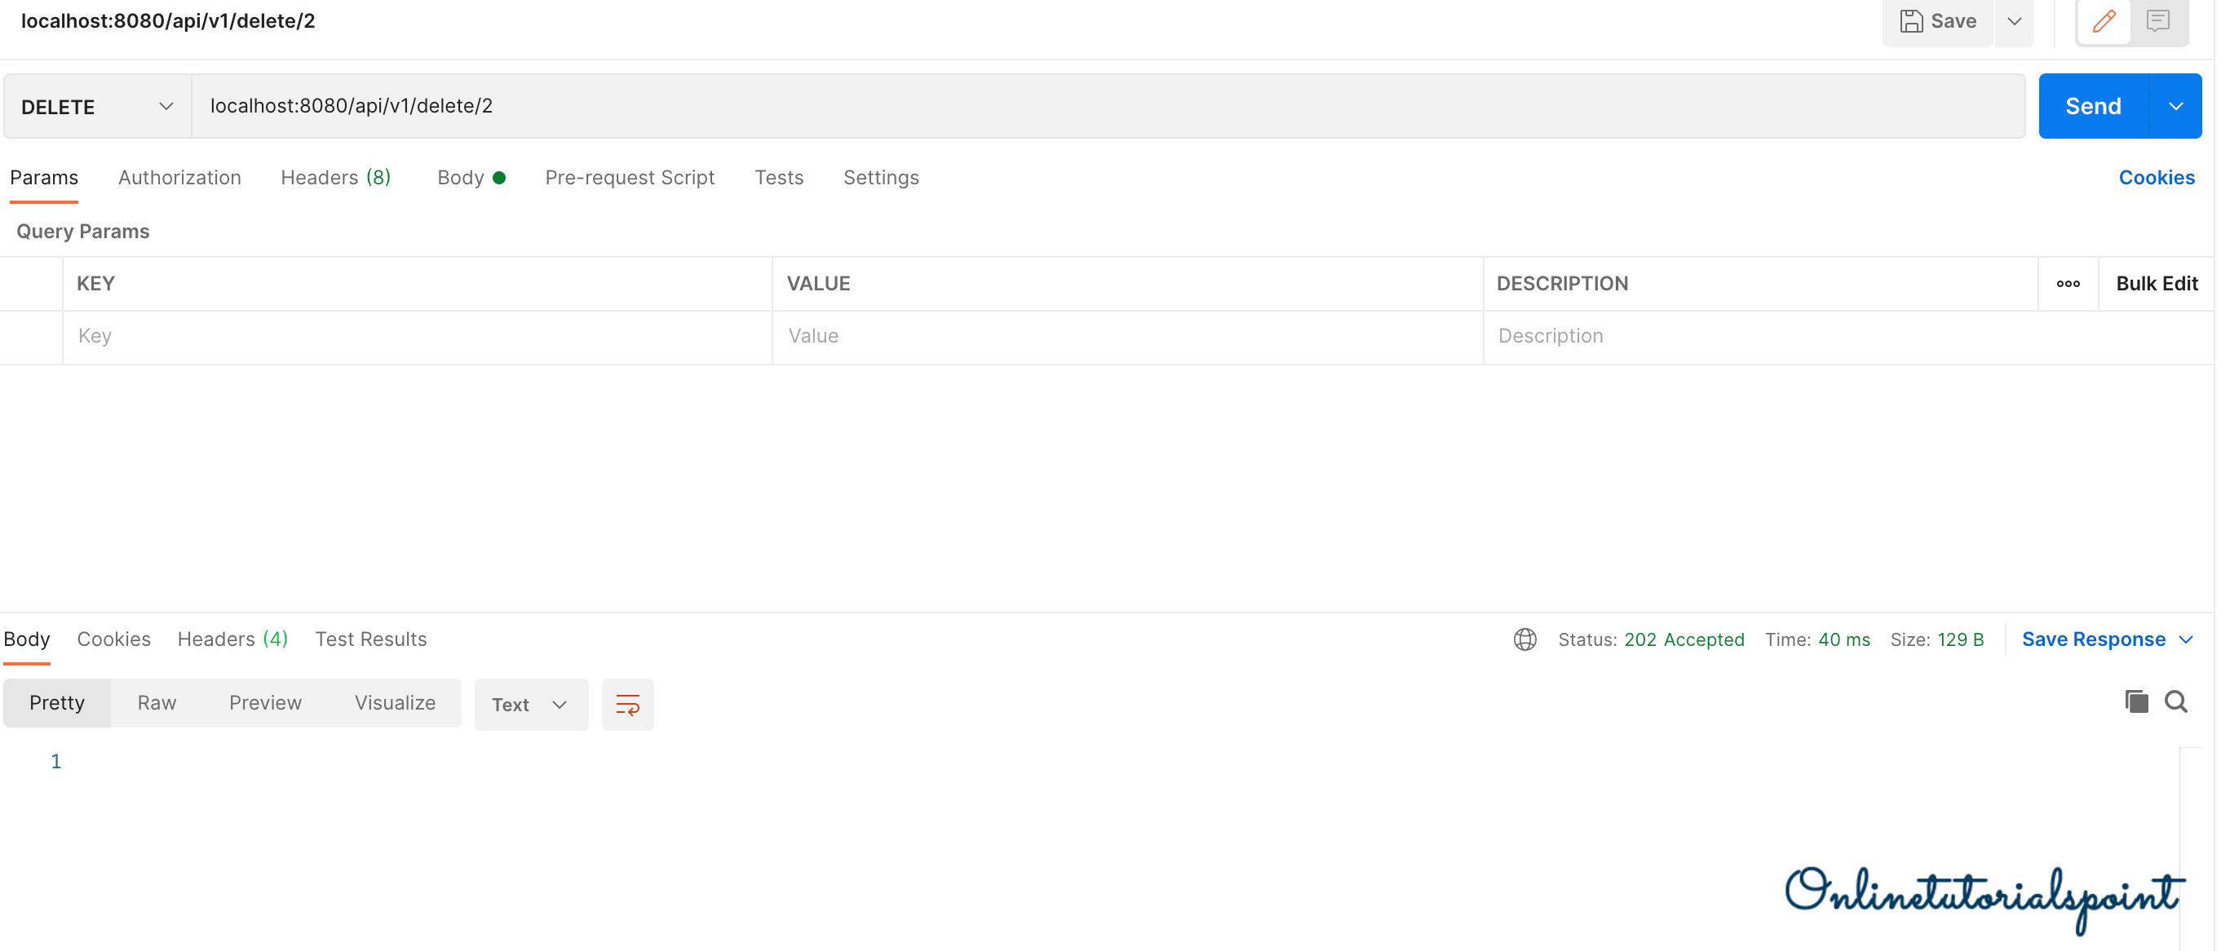This screenshot has width=2230, height=951.
Task: Open the Text format dropdown
Action: pos(530,705)
